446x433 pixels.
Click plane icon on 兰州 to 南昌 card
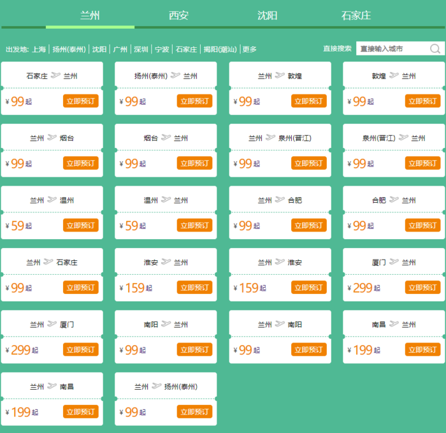coord(52,386)
